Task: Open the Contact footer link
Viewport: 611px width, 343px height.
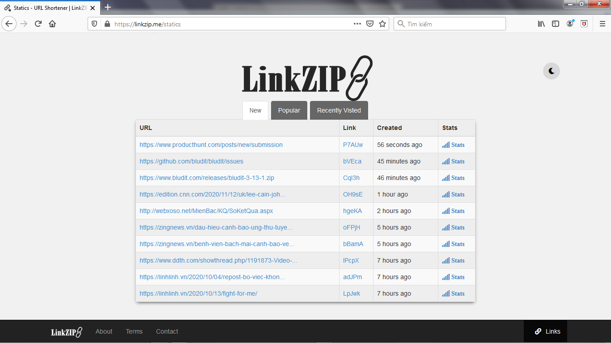Action: click(167, 331)
